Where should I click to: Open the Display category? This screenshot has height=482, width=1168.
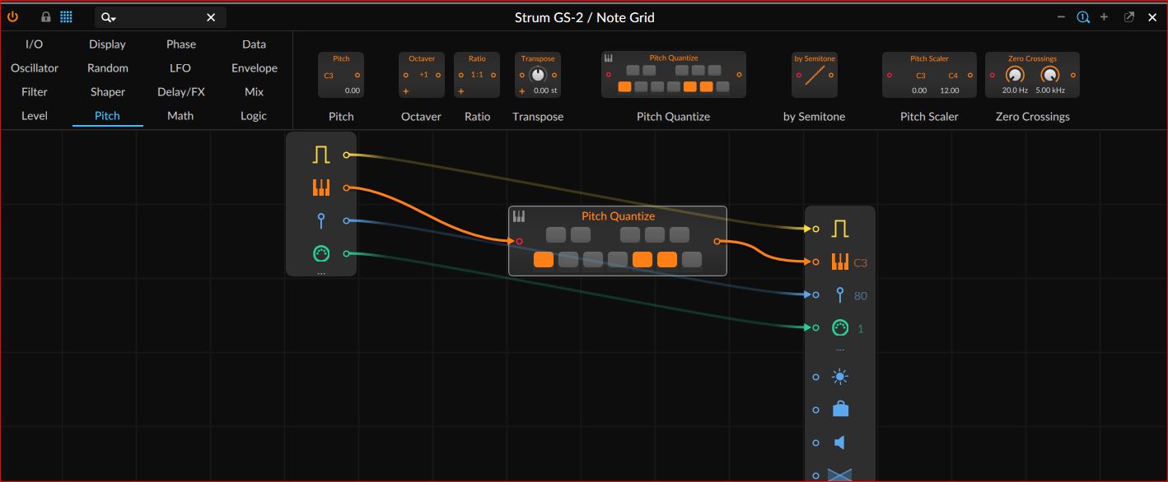[108, 44]
